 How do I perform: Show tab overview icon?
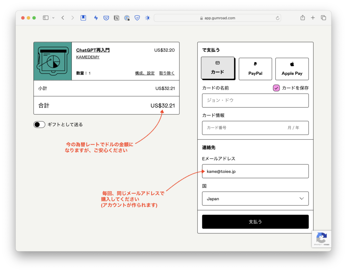tap(323, 18)
